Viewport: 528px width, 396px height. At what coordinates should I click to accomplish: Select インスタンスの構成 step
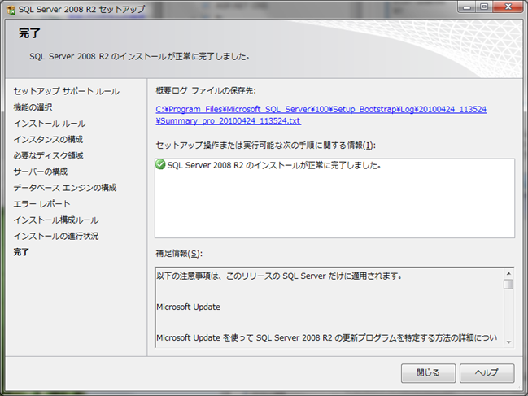coord(48,139)
